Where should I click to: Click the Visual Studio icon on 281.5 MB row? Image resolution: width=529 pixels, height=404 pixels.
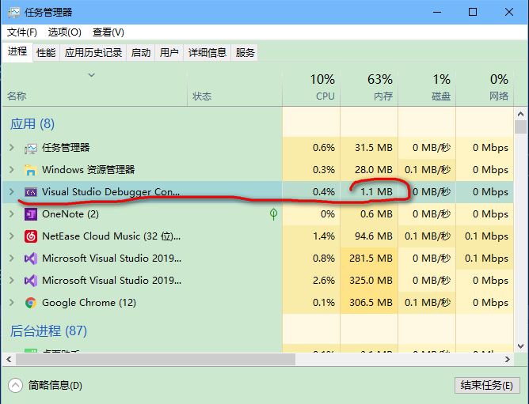(x=31, y=259)
